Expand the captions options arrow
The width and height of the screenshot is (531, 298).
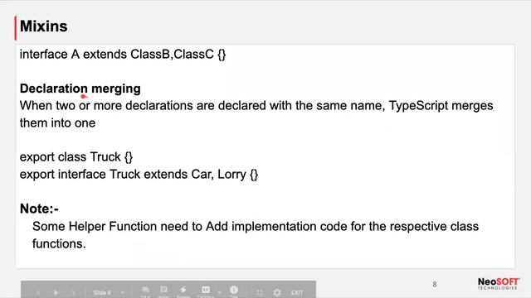coord(219,292)
